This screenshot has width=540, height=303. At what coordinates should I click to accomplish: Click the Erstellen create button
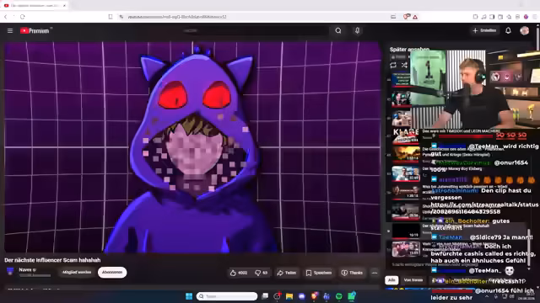484,30
